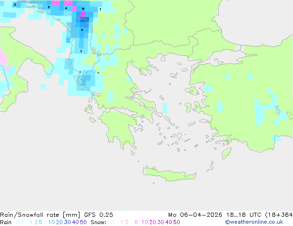Screen dimensions: 293x226
Task: Select the snow legend value 10
Action: click(145, 222)
